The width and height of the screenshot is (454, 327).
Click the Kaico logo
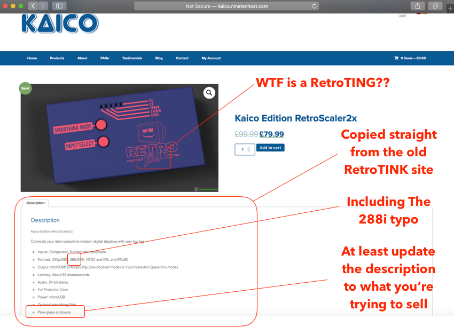point(60,23)
